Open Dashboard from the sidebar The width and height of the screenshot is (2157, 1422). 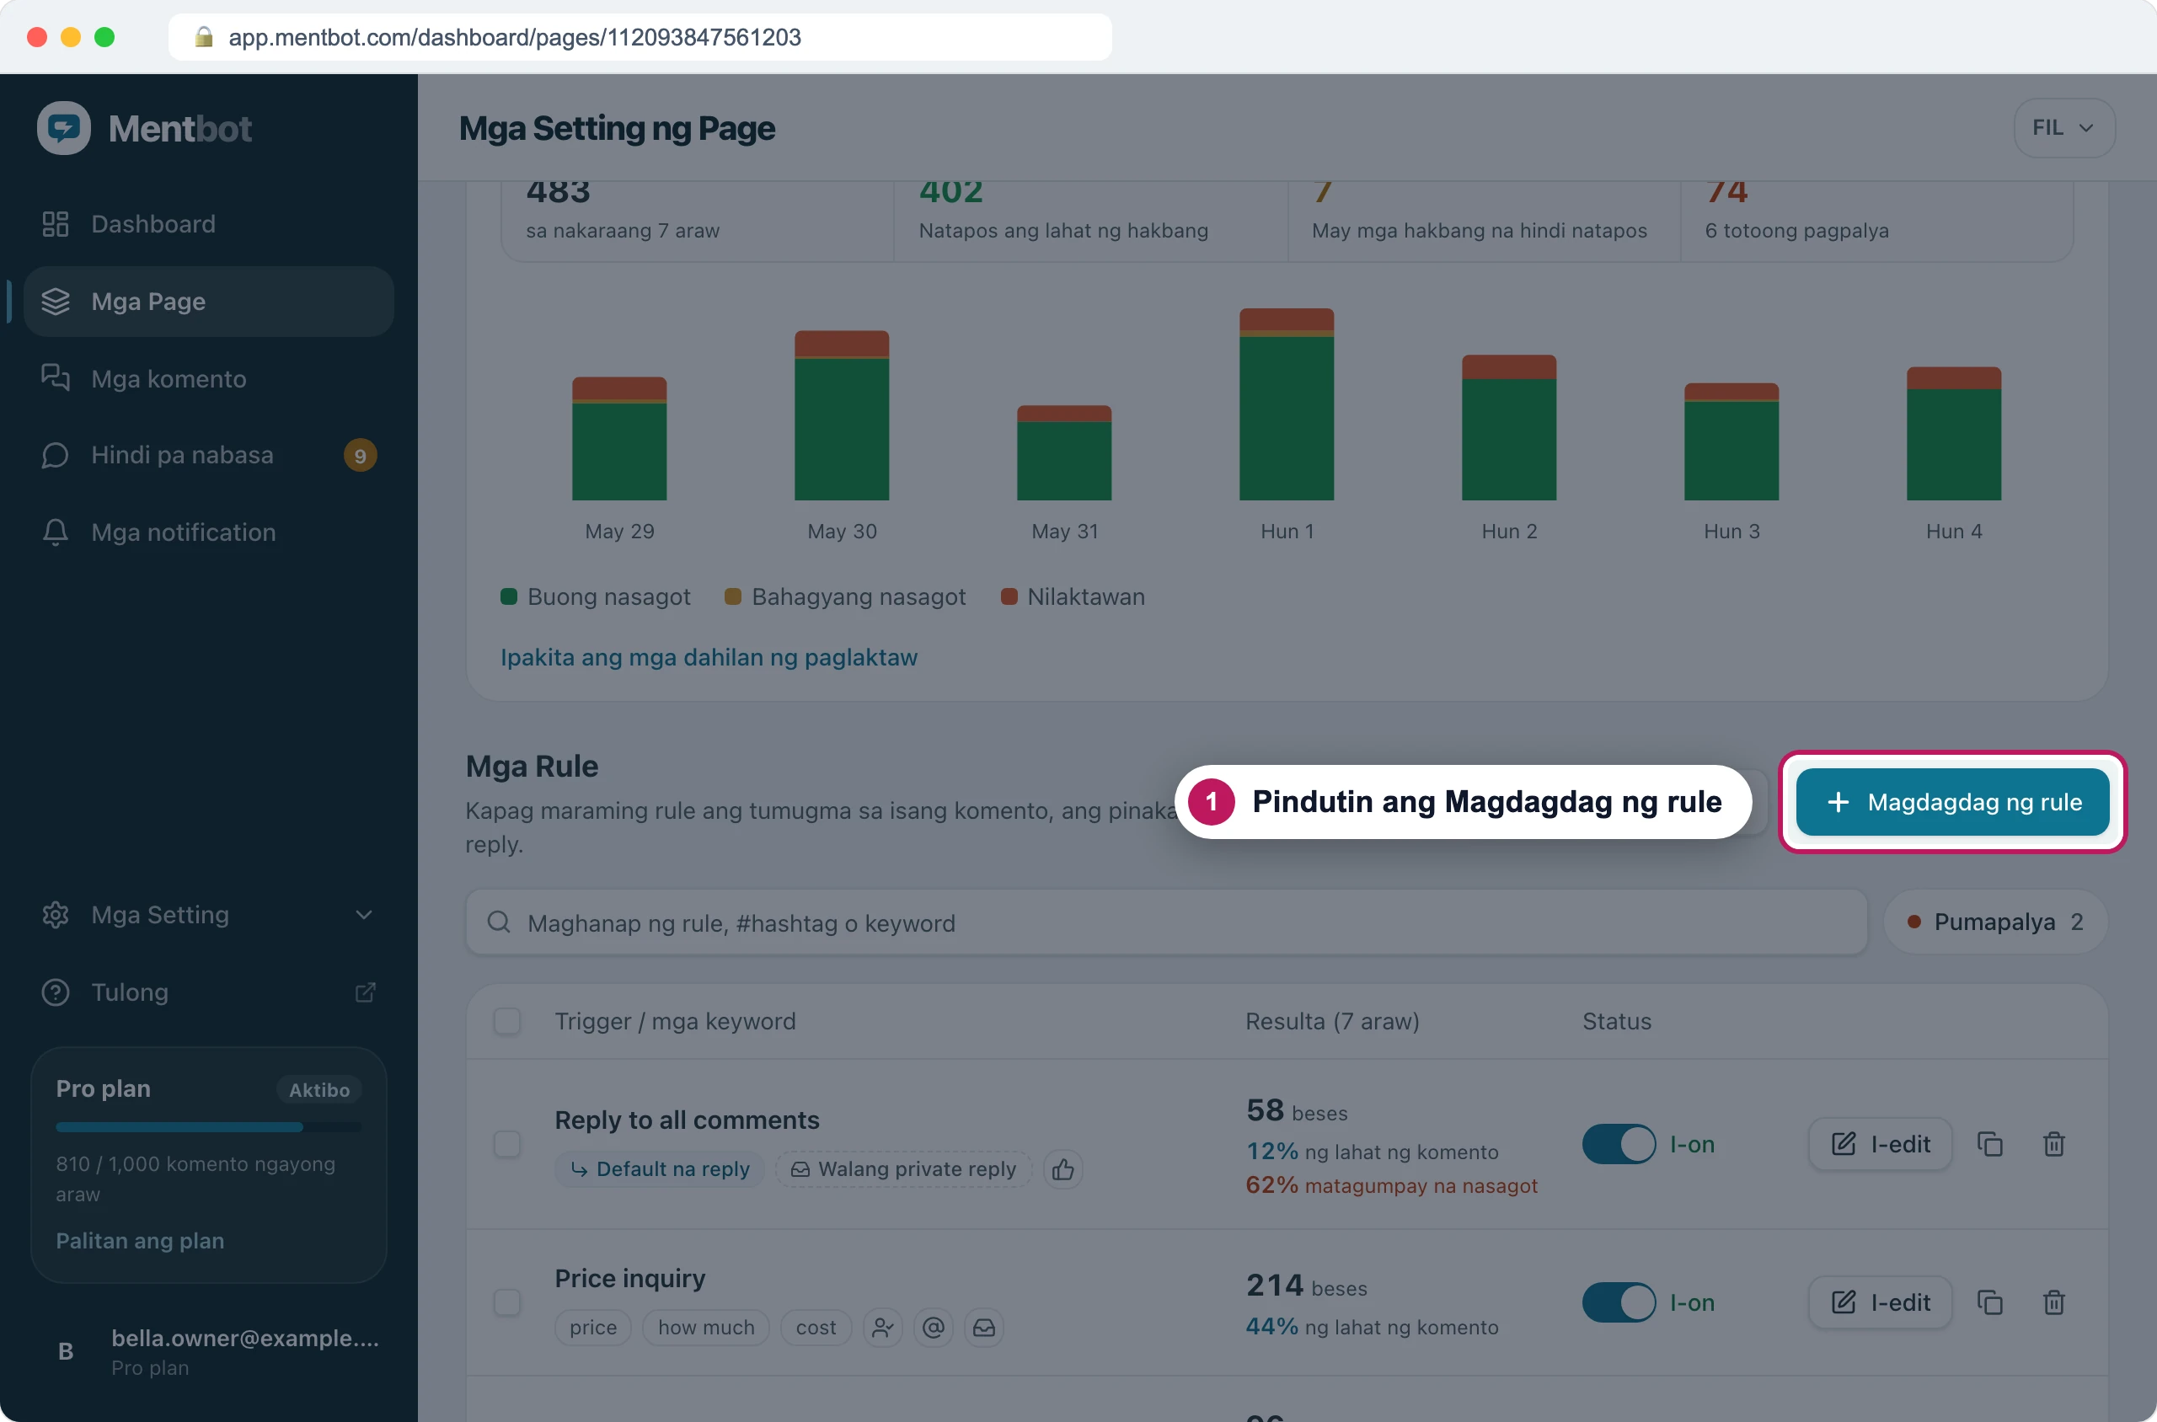208,224
